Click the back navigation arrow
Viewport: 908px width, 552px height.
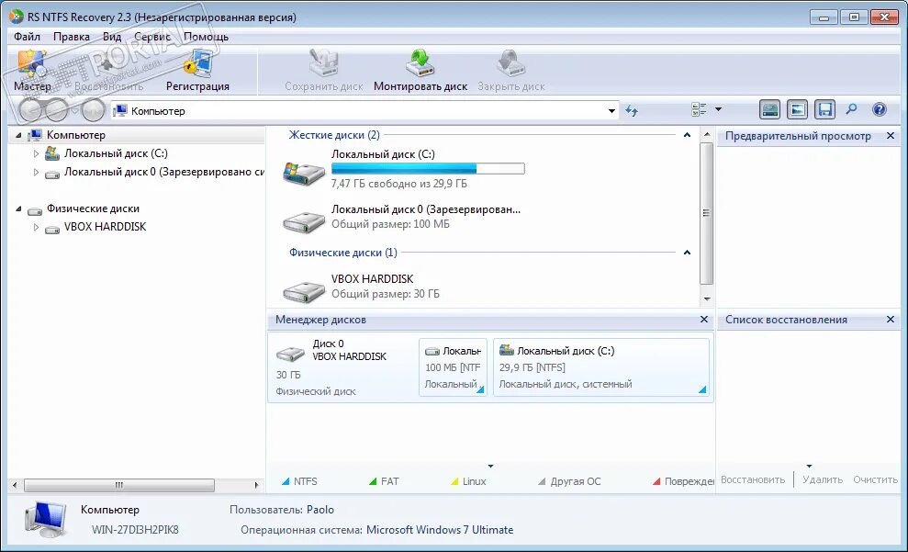[x=30, y=110]
